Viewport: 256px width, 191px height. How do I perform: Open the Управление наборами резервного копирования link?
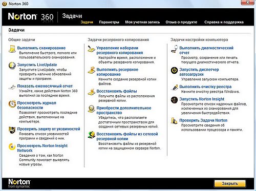[120, 50]
